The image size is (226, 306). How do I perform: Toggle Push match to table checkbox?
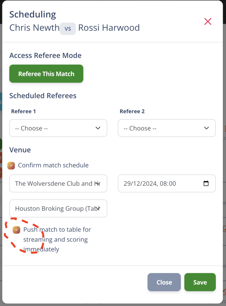coord(16,230)
